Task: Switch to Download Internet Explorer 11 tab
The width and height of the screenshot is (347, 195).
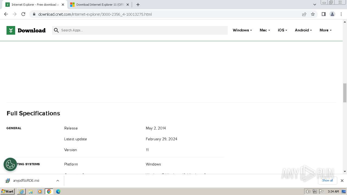Action: (x=99, y=5)
